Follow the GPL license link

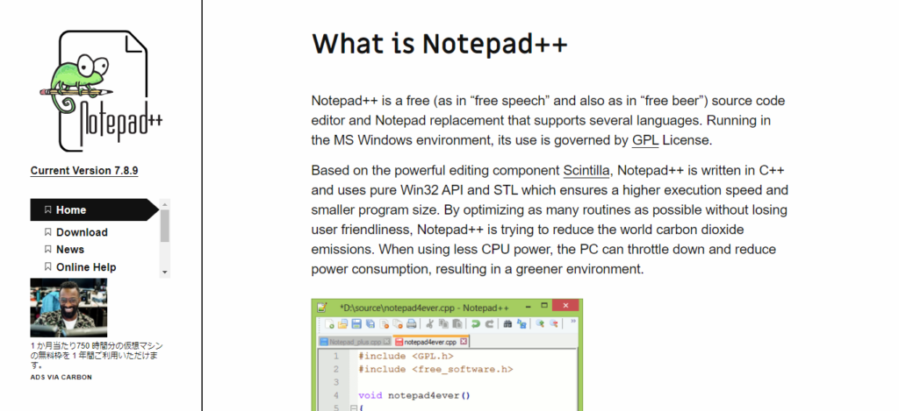pos(645,140)
